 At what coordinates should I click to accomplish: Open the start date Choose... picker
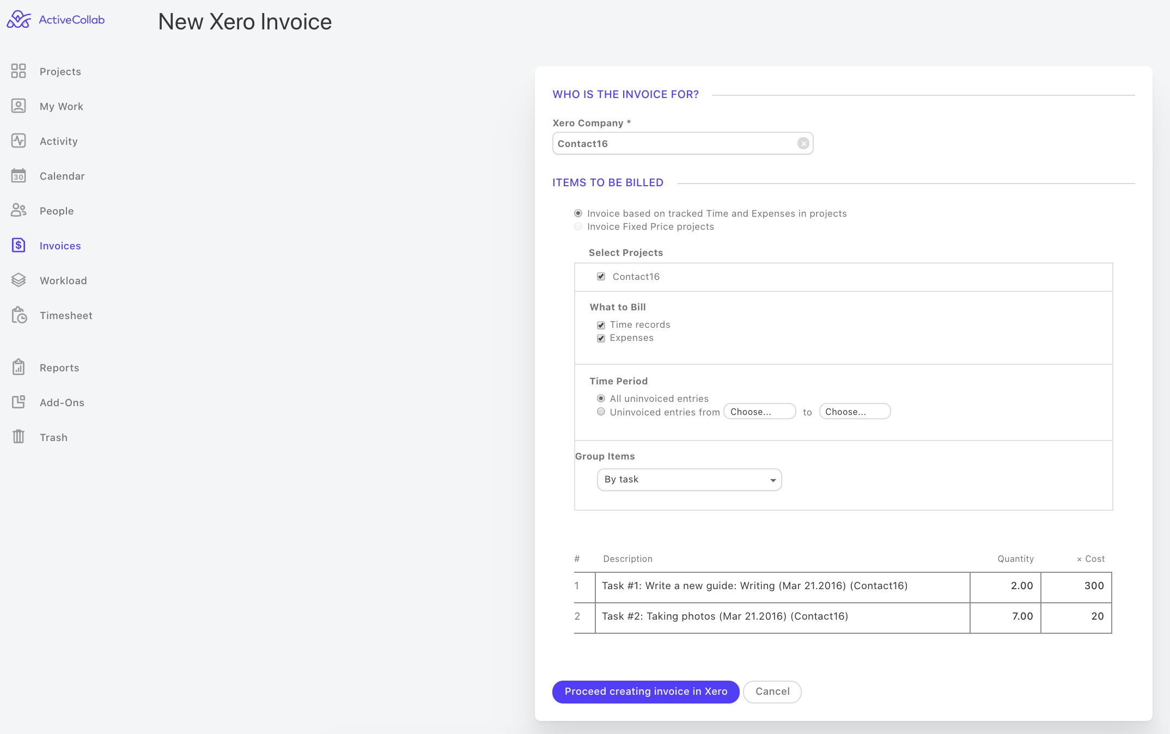(760, 412)
